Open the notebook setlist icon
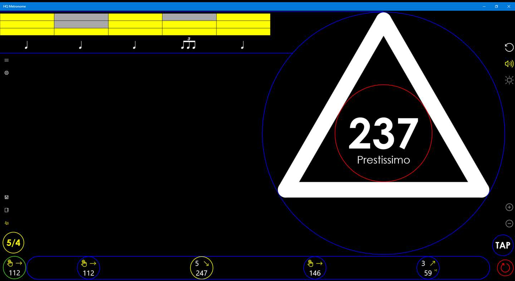This screenshot has width=515, height=281. point(6,210)
